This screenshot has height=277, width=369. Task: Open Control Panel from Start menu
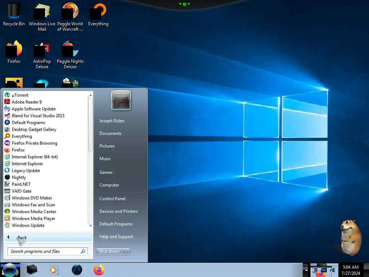tap(112, 199)
